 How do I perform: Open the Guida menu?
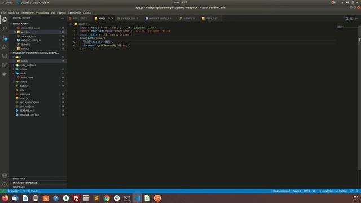[87, 12]
